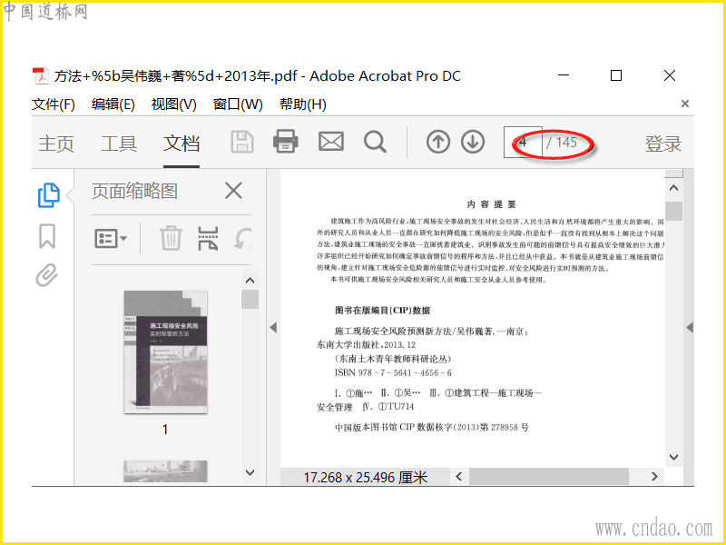Image resolution: width=726 pixels, height=545 pixels.
Task: Open the 编辑(E) menu
Action: click(x=113, y=104)
